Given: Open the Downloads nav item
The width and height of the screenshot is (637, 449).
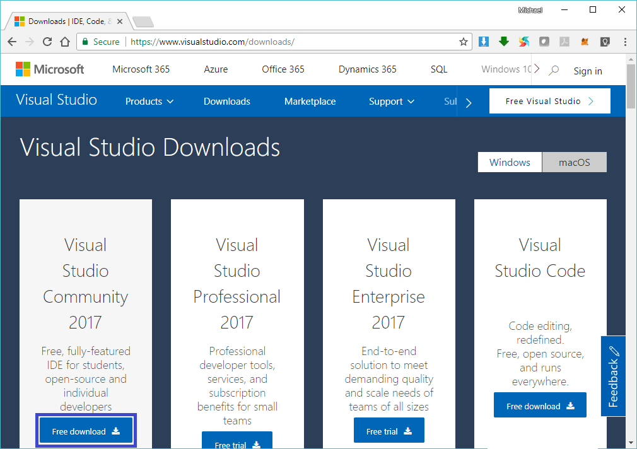Looking at the screenshot, I should [226, 101].
